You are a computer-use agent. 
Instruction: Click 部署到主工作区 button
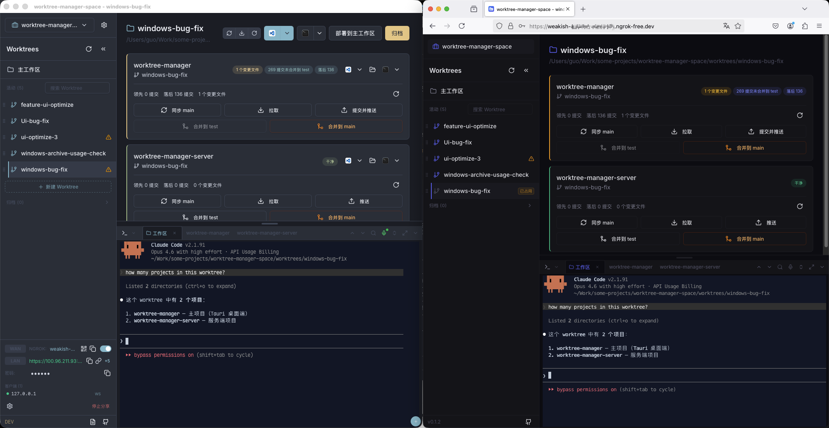click(355, 33)
